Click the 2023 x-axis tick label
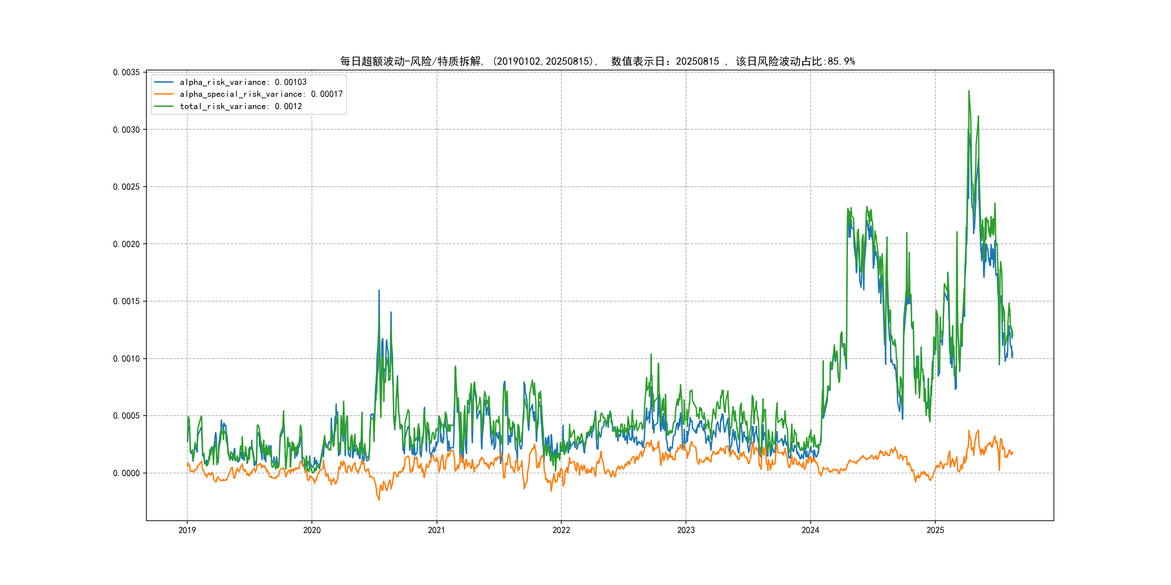 coord(686,530)
